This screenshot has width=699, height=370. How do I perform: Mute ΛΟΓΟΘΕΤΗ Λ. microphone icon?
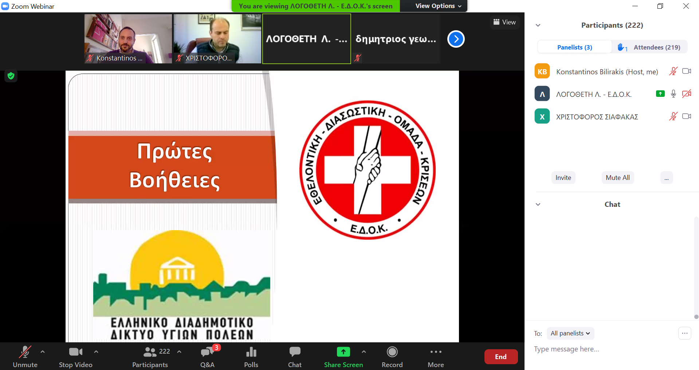coord(674,94)
